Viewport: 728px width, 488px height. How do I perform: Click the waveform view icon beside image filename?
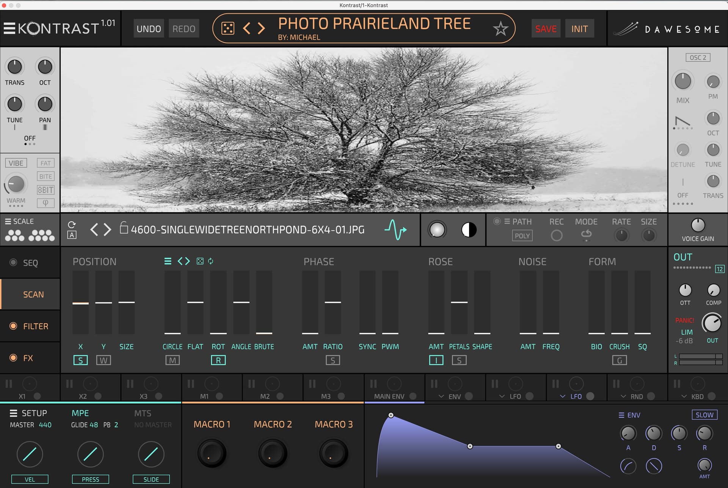[x=395, y=230]
